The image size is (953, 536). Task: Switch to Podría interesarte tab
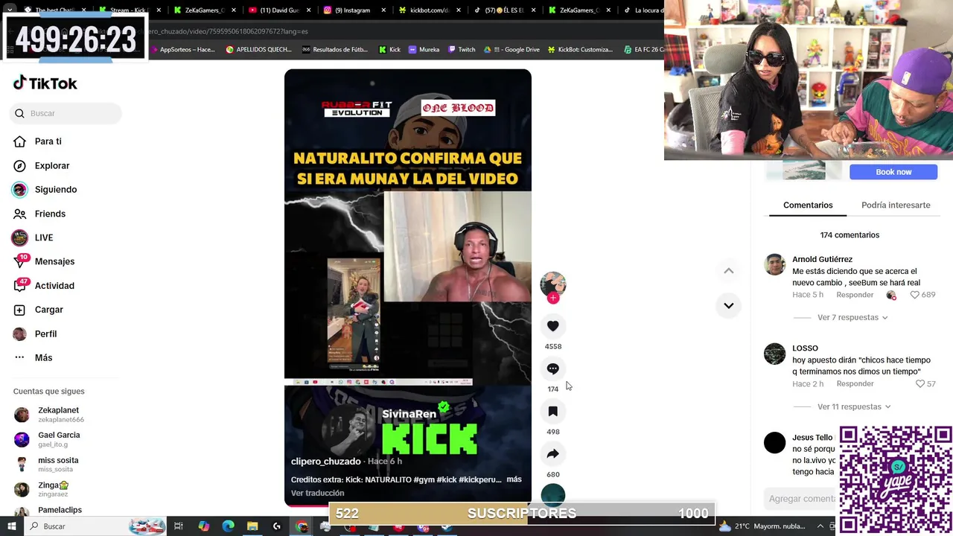[896, 205]
